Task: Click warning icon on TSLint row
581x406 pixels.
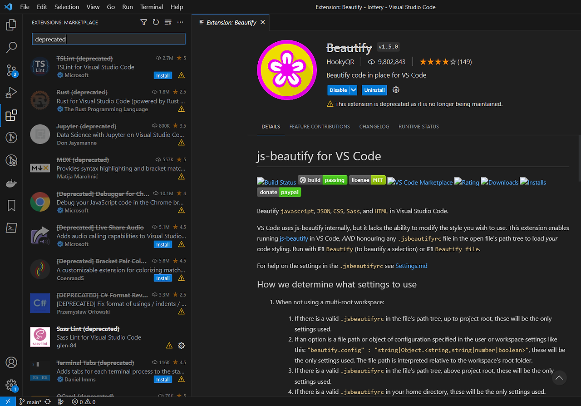Action: [x=181, y=75]
